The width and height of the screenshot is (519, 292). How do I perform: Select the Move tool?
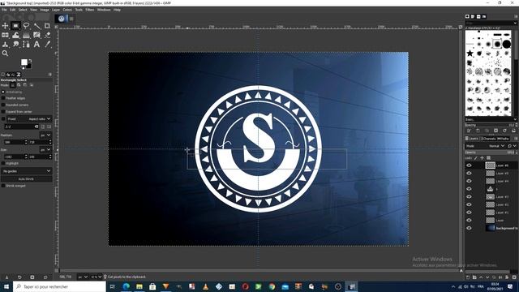click(5, 26)
